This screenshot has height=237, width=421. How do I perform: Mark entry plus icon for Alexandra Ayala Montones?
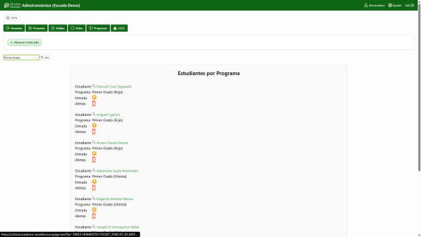click(94, 182)
